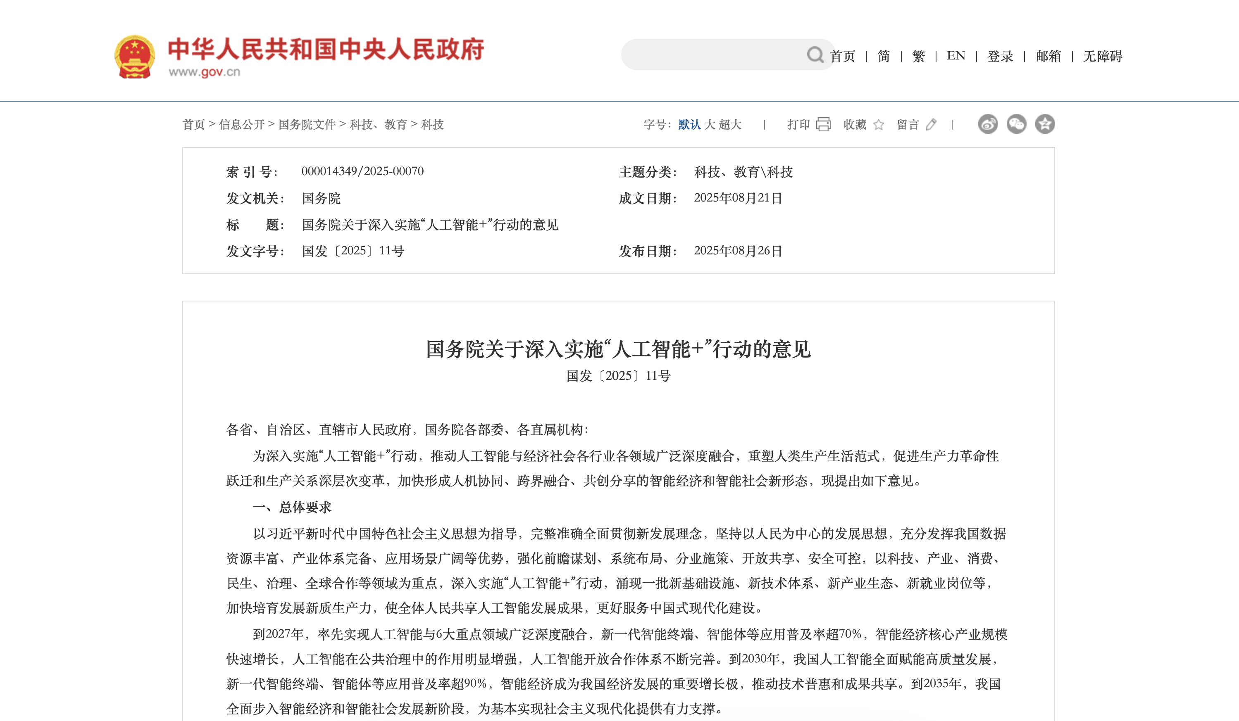This screenshot has height=721, width=1239.
Task: Open 首页 in top navigation
Action: 843,56
